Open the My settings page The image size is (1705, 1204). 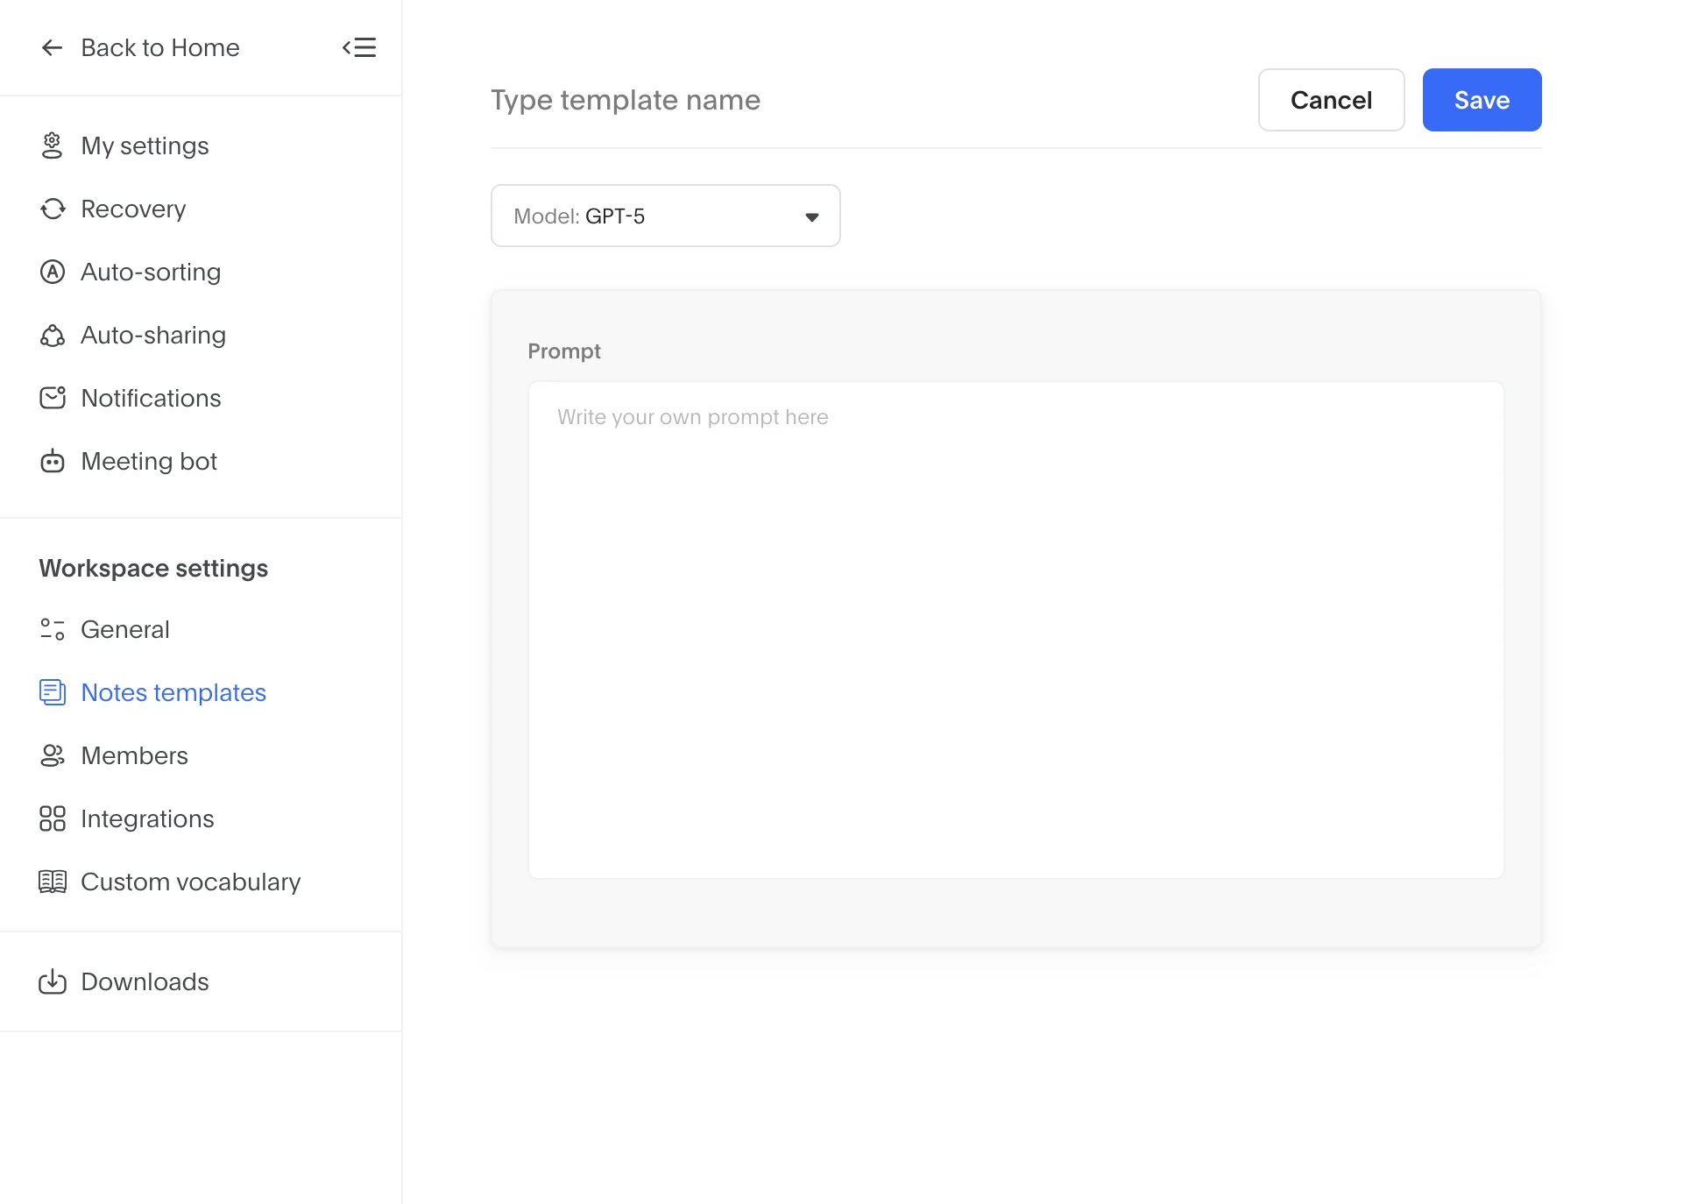coord(145,145)
